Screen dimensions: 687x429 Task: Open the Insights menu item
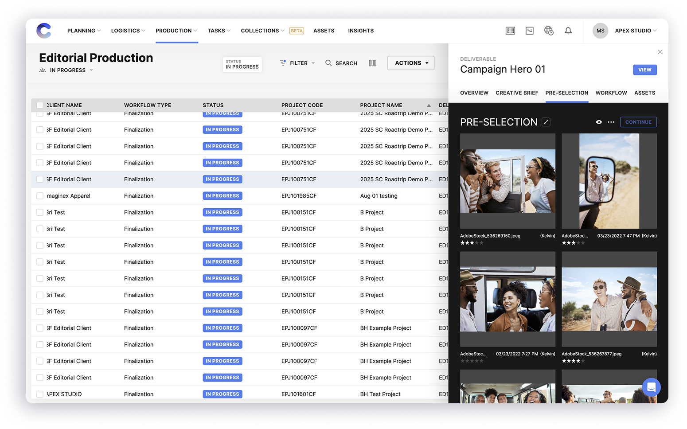tap(361, 31)
